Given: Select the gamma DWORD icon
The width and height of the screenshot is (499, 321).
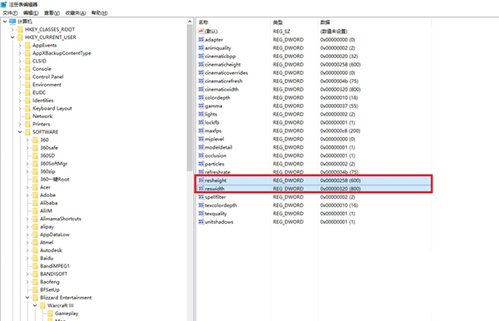Looking at the screenshot, I should pos(201,106).
